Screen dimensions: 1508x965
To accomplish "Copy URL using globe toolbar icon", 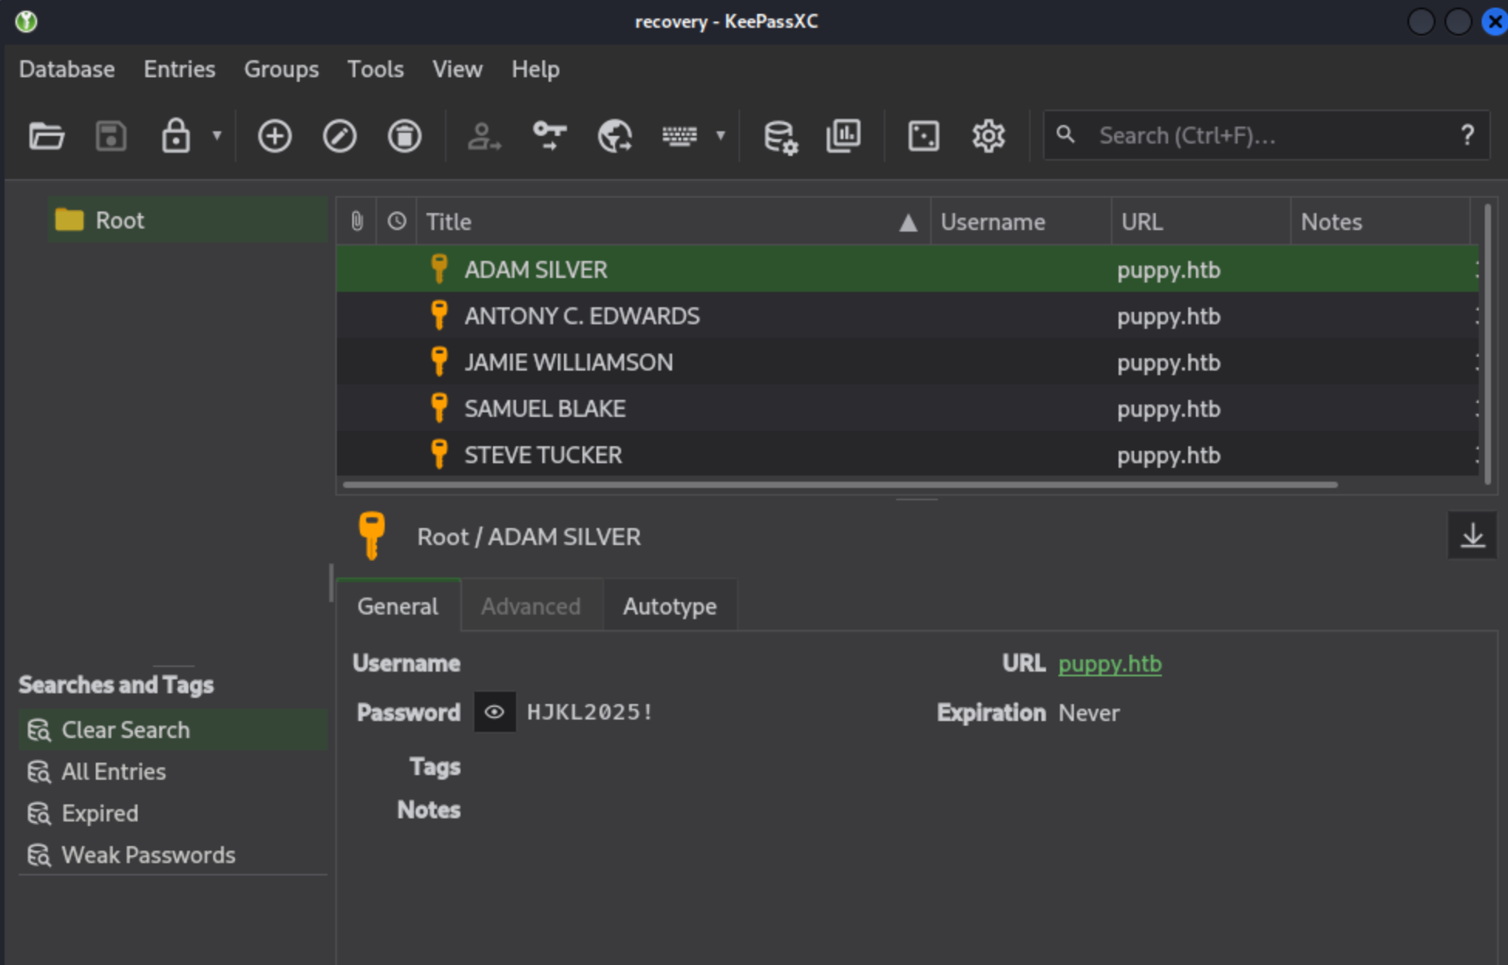I will [x=614, y=137].
